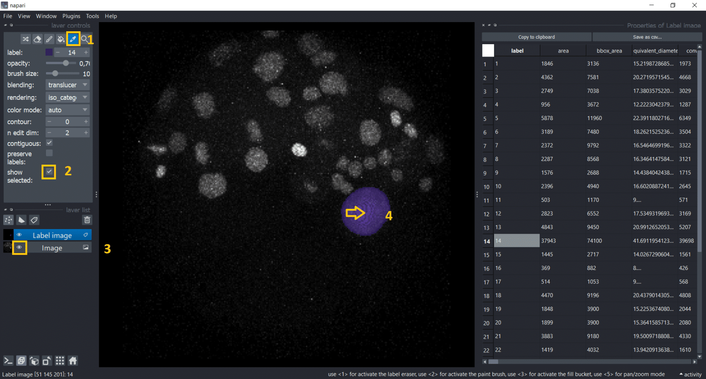Image resolution: width=706 pixels, height=379 pixels.
Task: Reset view with the home button
Action: click(73, 361)
